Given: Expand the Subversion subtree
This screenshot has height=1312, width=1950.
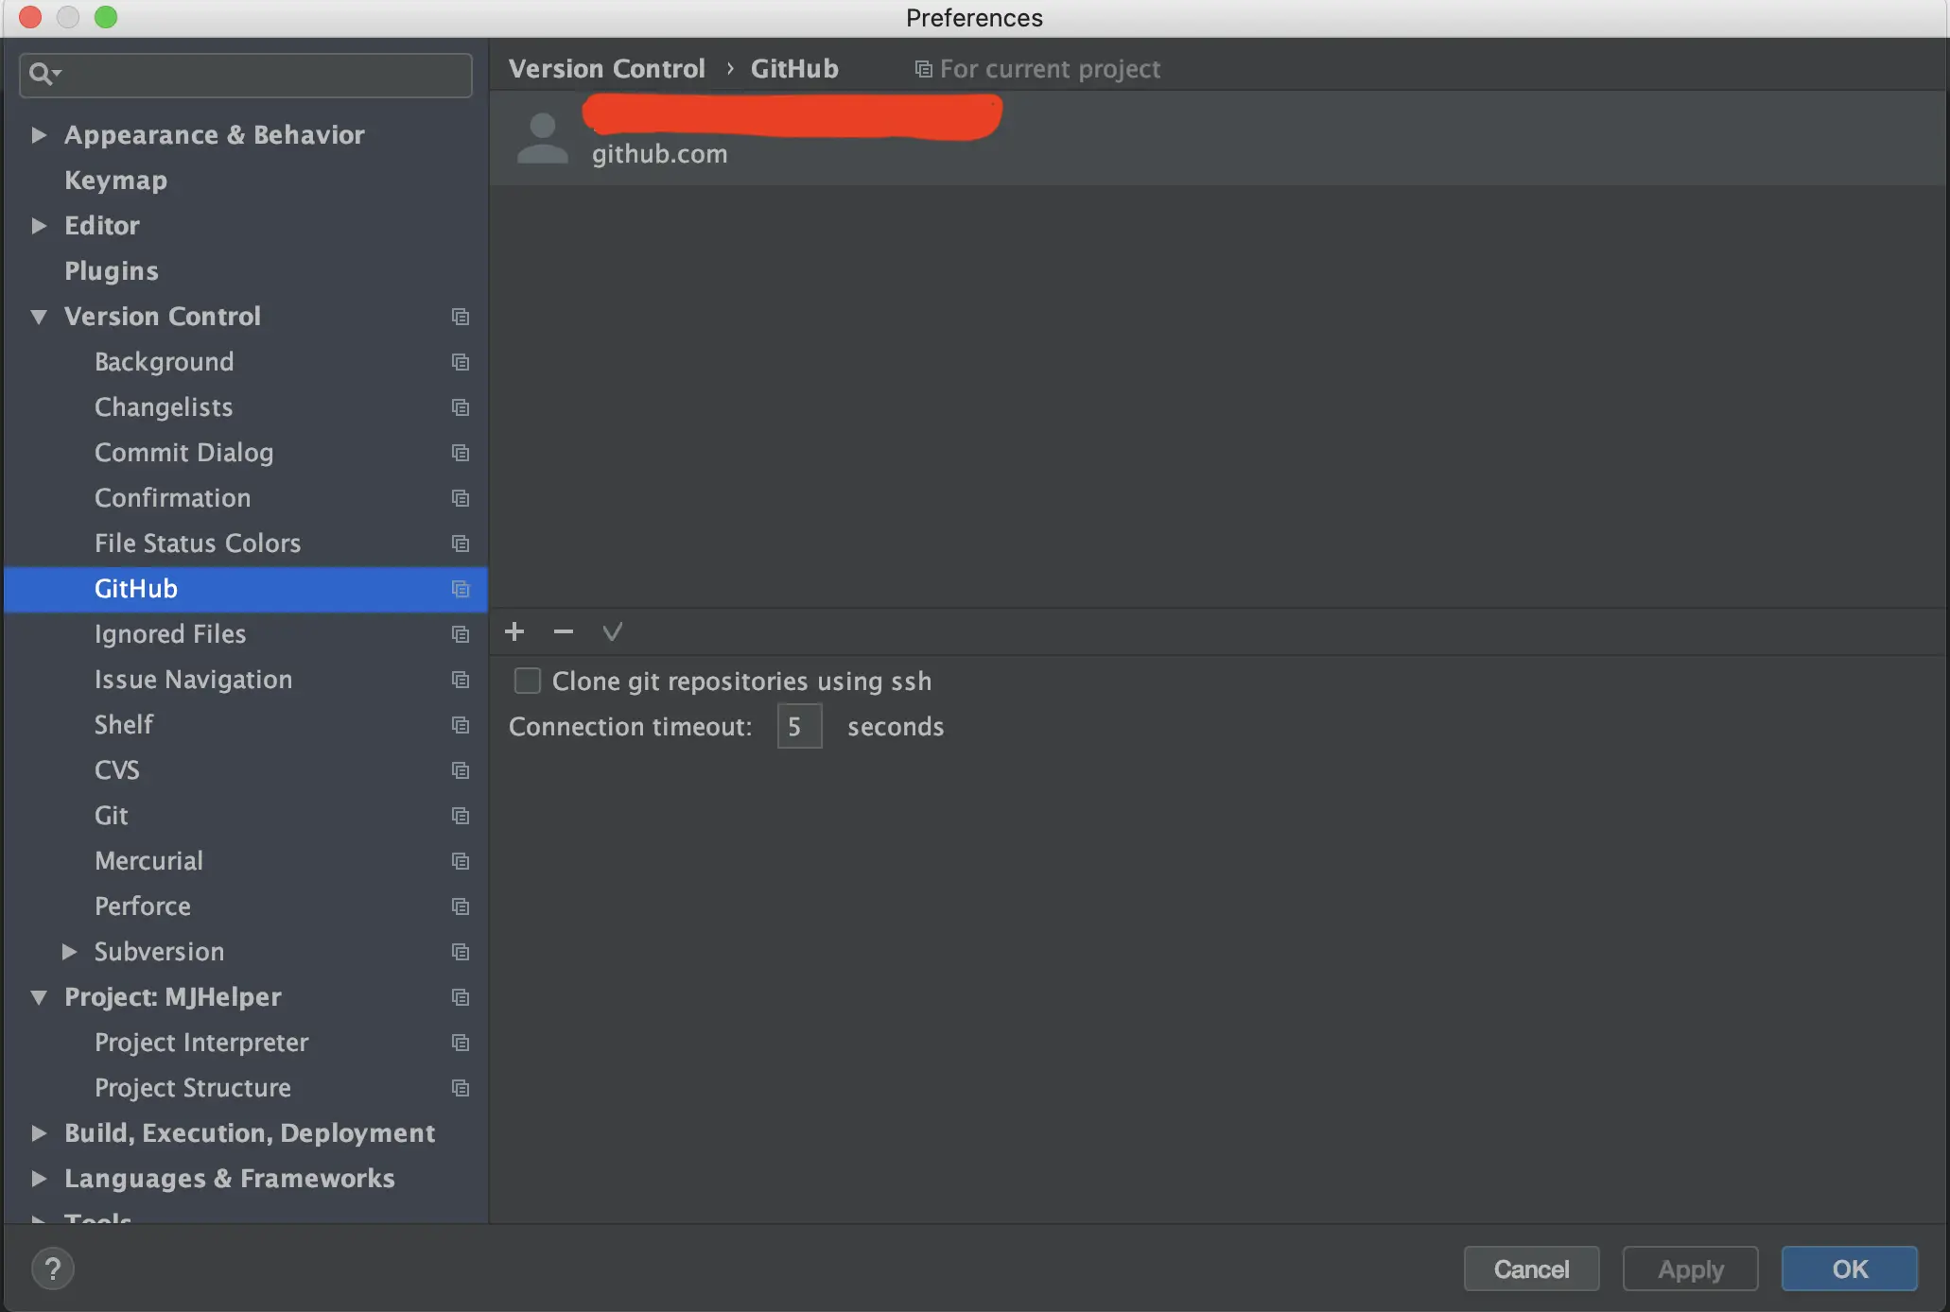Looking at the screenshot, I should point(69,952).
